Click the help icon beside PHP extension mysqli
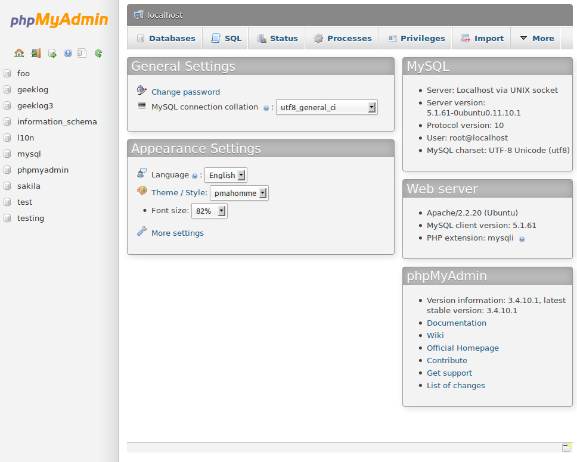 [522, 239]
